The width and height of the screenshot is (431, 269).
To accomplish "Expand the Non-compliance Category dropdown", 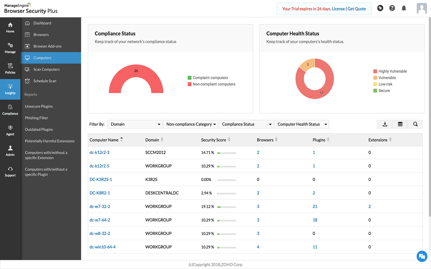I will pos(191,124).
